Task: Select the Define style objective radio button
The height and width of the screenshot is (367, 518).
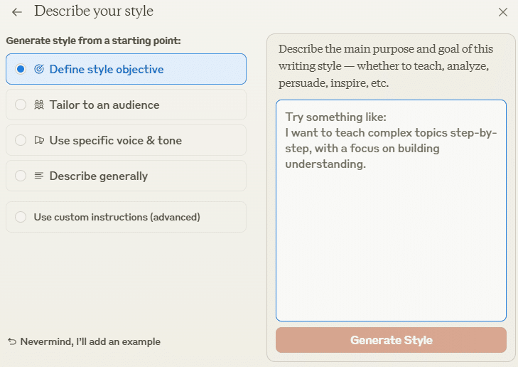Action: [21, 69]
